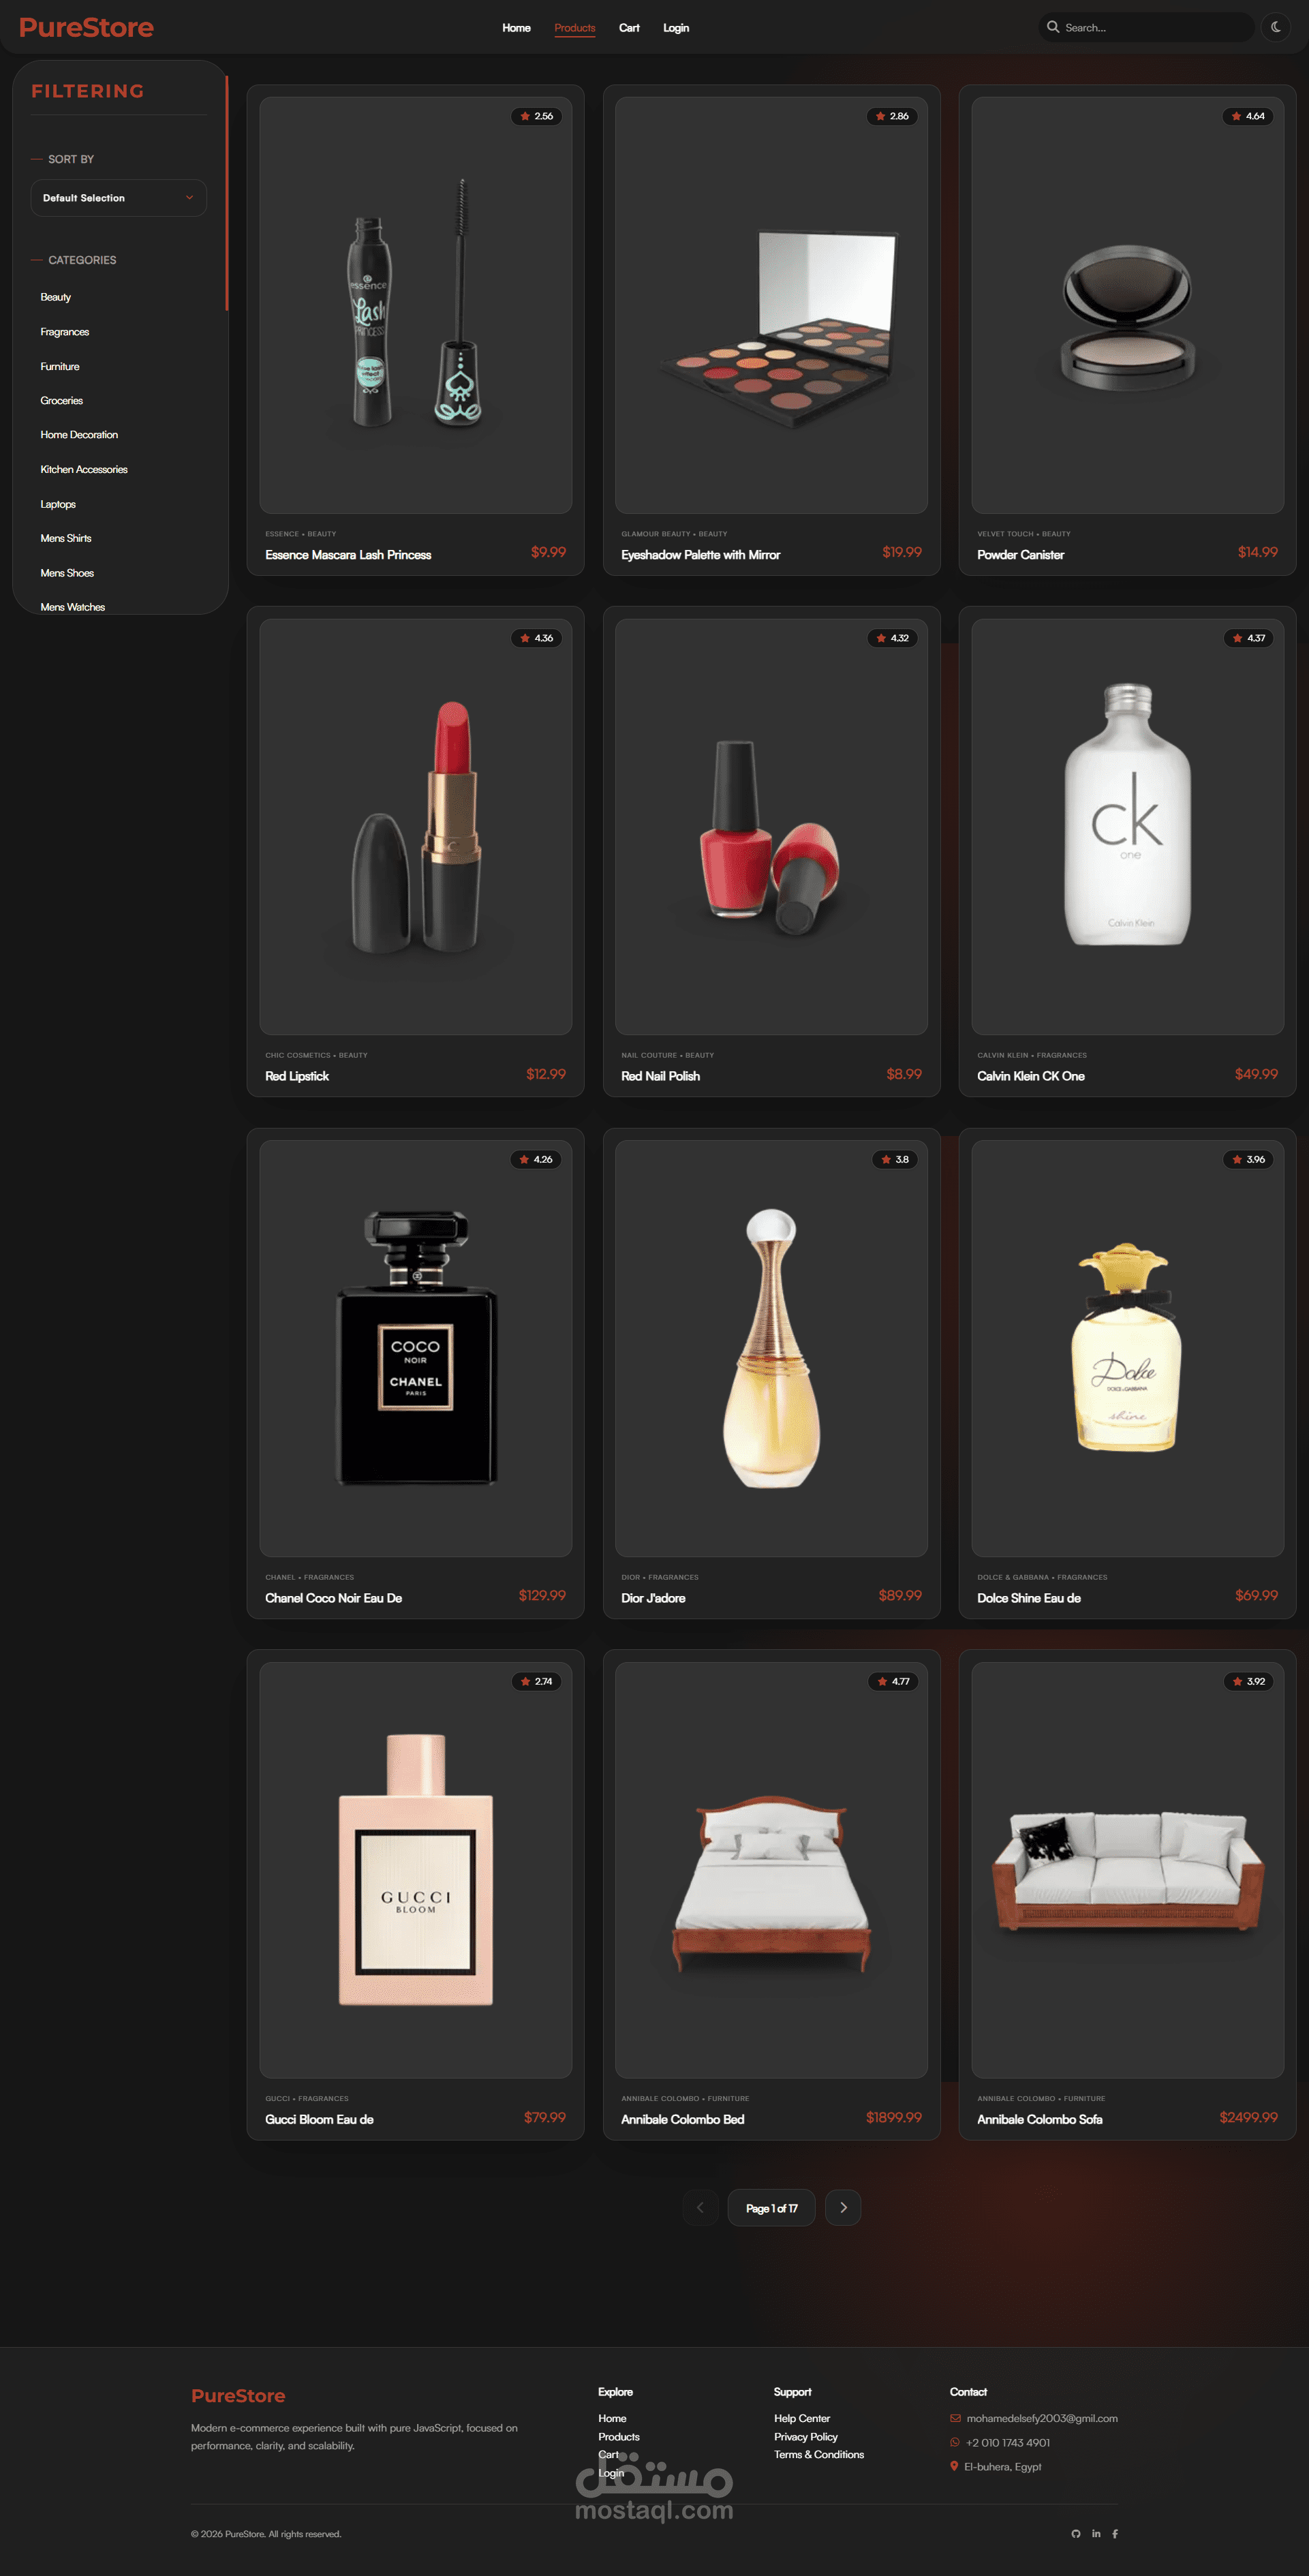Select the Fragrances category

(65, 332)
